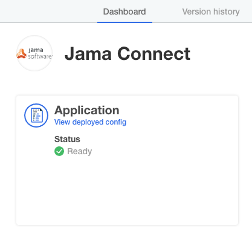This screenshot has height=234, width=252.
Task: Click the Ready status text
Action: point(79,151)
